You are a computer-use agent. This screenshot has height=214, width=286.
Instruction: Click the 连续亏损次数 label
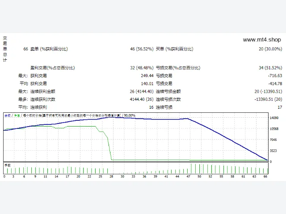pos(168,99)
